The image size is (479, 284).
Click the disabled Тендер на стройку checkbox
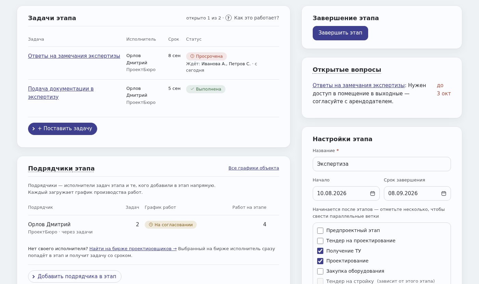click(x=320, y=281)
